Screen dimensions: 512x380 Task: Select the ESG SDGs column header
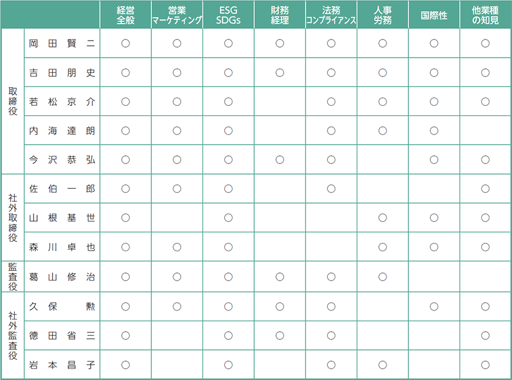[228, 15]
